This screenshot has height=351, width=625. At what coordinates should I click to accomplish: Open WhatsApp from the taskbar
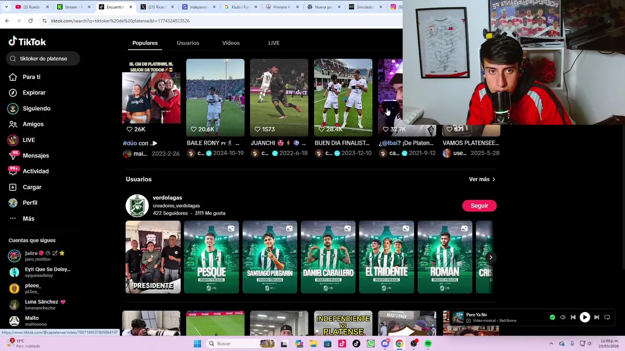[x=371, y=344]
